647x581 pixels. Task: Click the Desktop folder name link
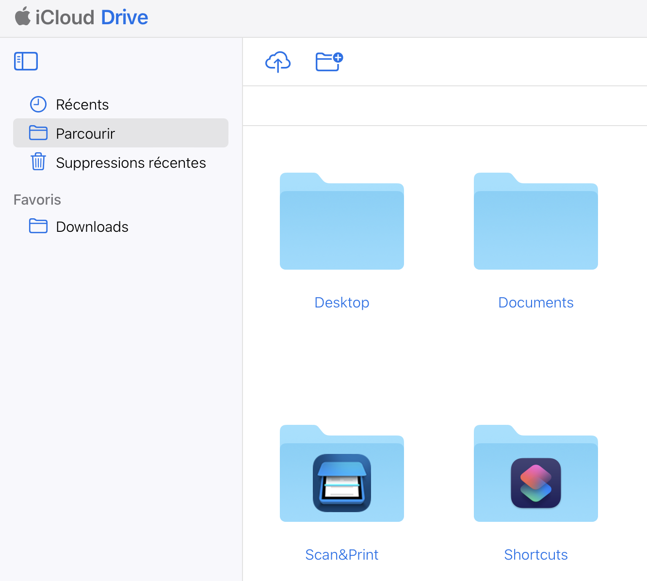(x=342, y=303)
